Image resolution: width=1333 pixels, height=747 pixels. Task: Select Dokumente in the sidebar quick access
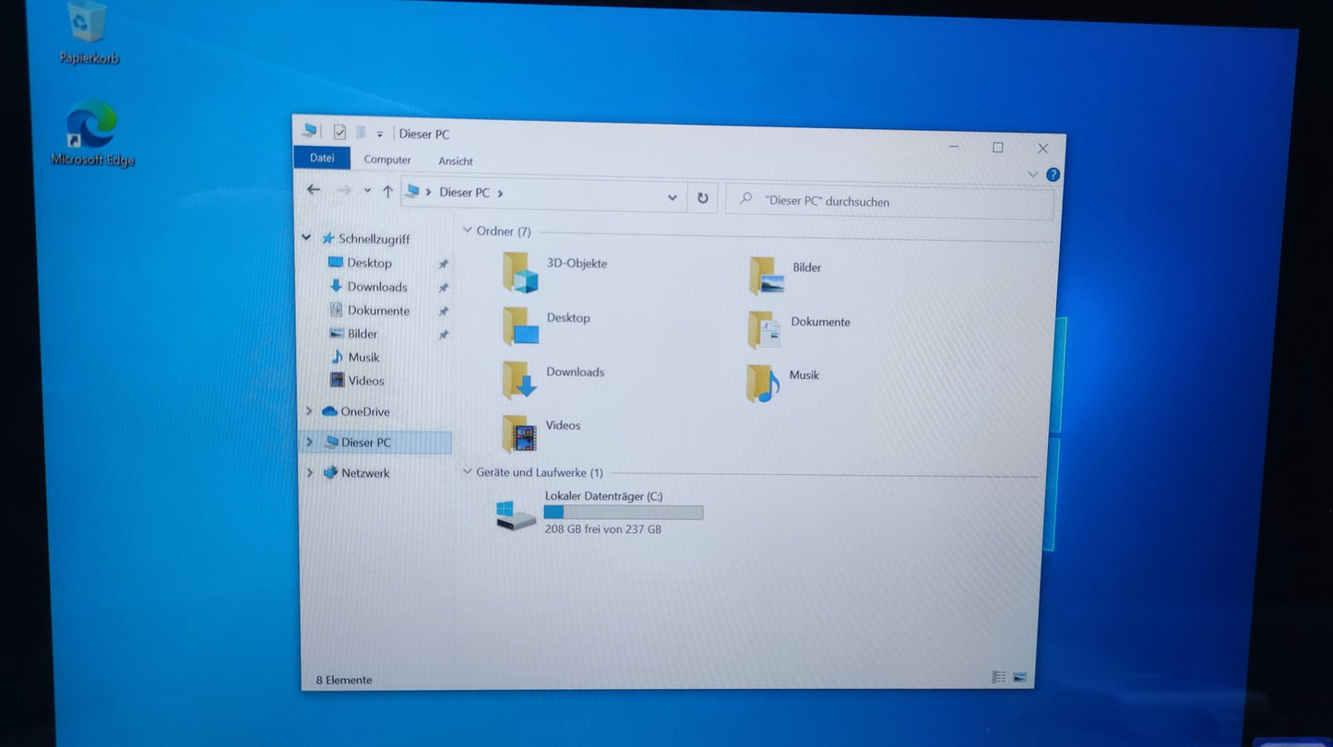[369, 311]
